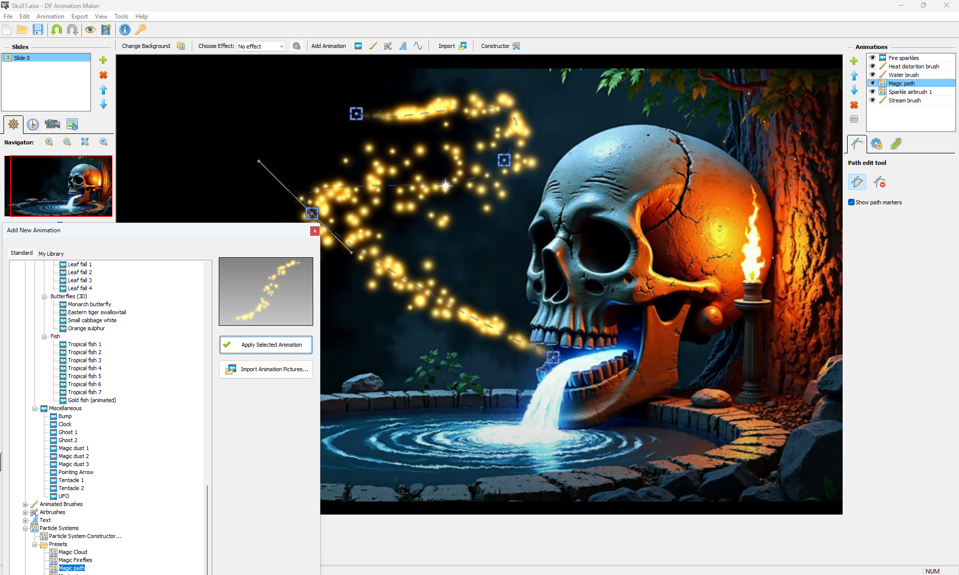Expand the Animated Brushes tree node
This screenshot has height=575, width=959.
click(25, 505)
